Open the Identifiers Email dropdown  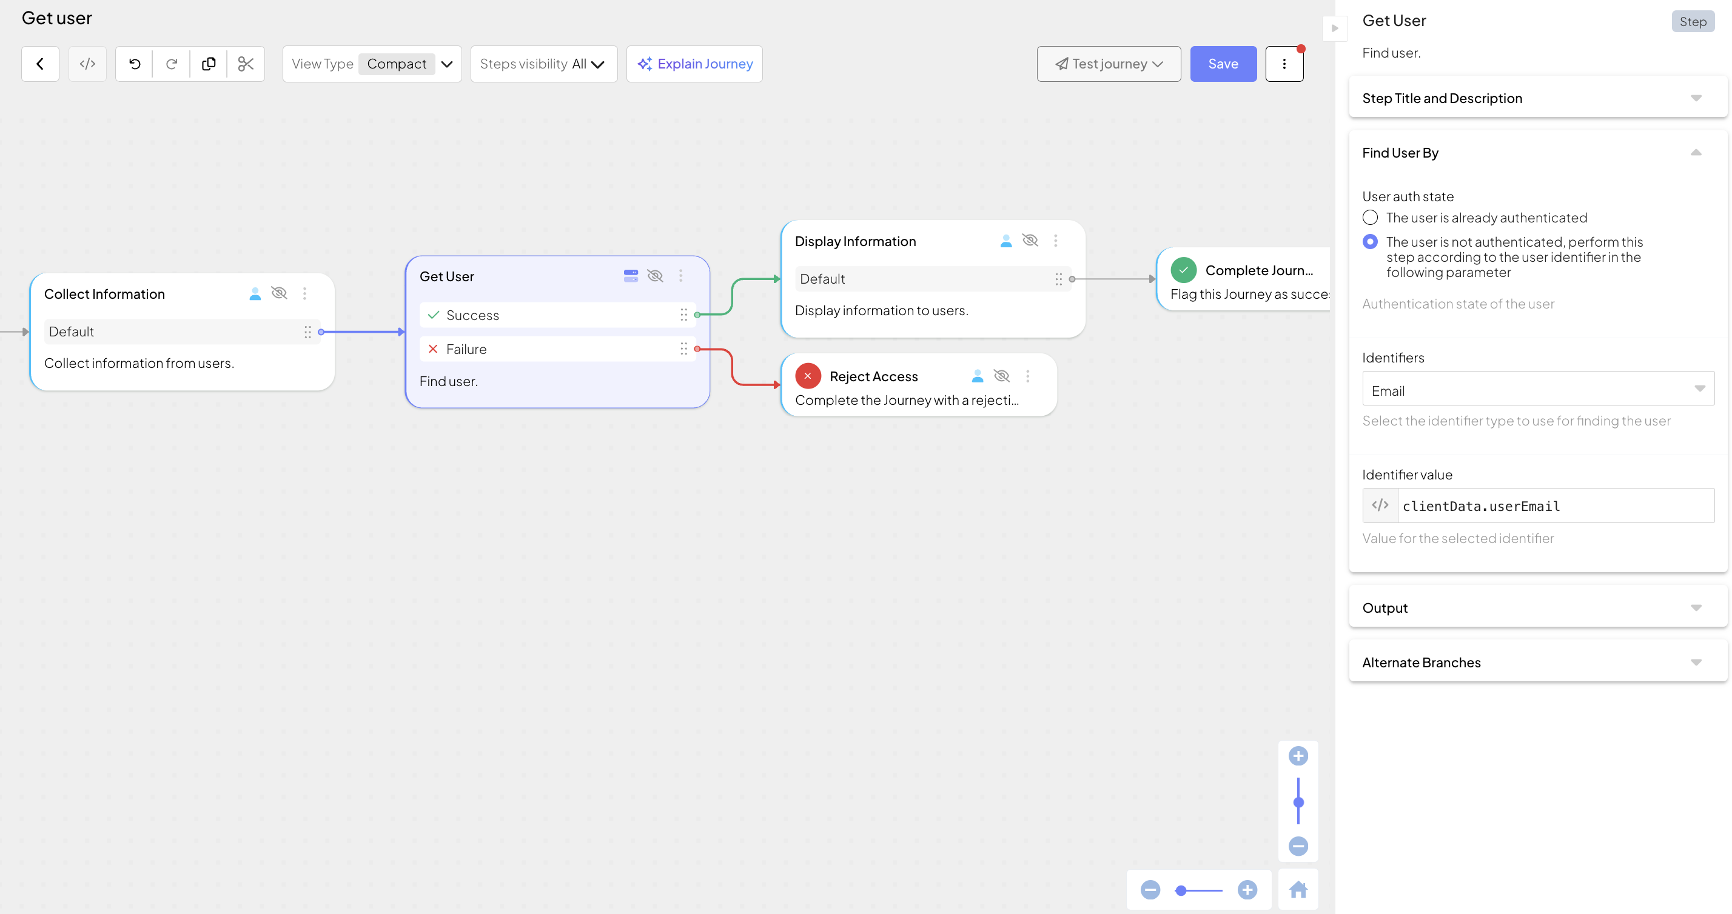[x=1538, y=390]
